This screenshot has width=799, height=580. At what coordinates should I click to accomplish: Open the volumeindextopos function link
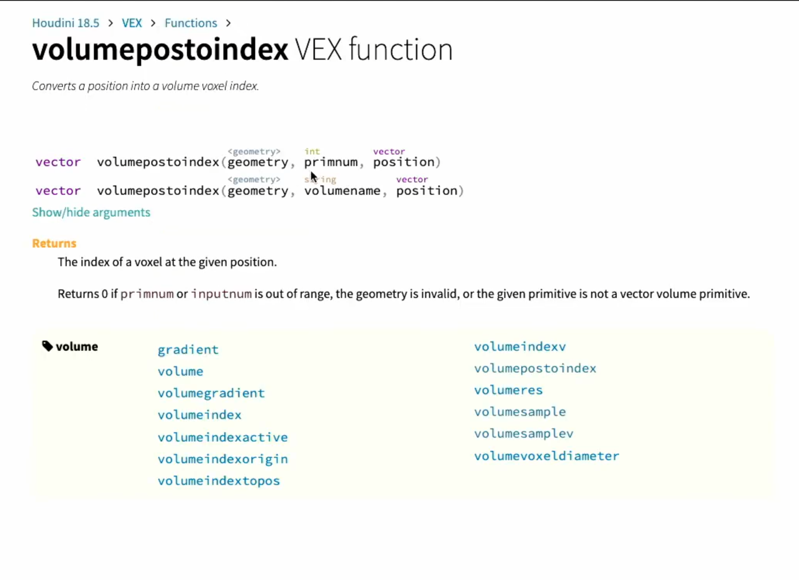coord(219,481)
